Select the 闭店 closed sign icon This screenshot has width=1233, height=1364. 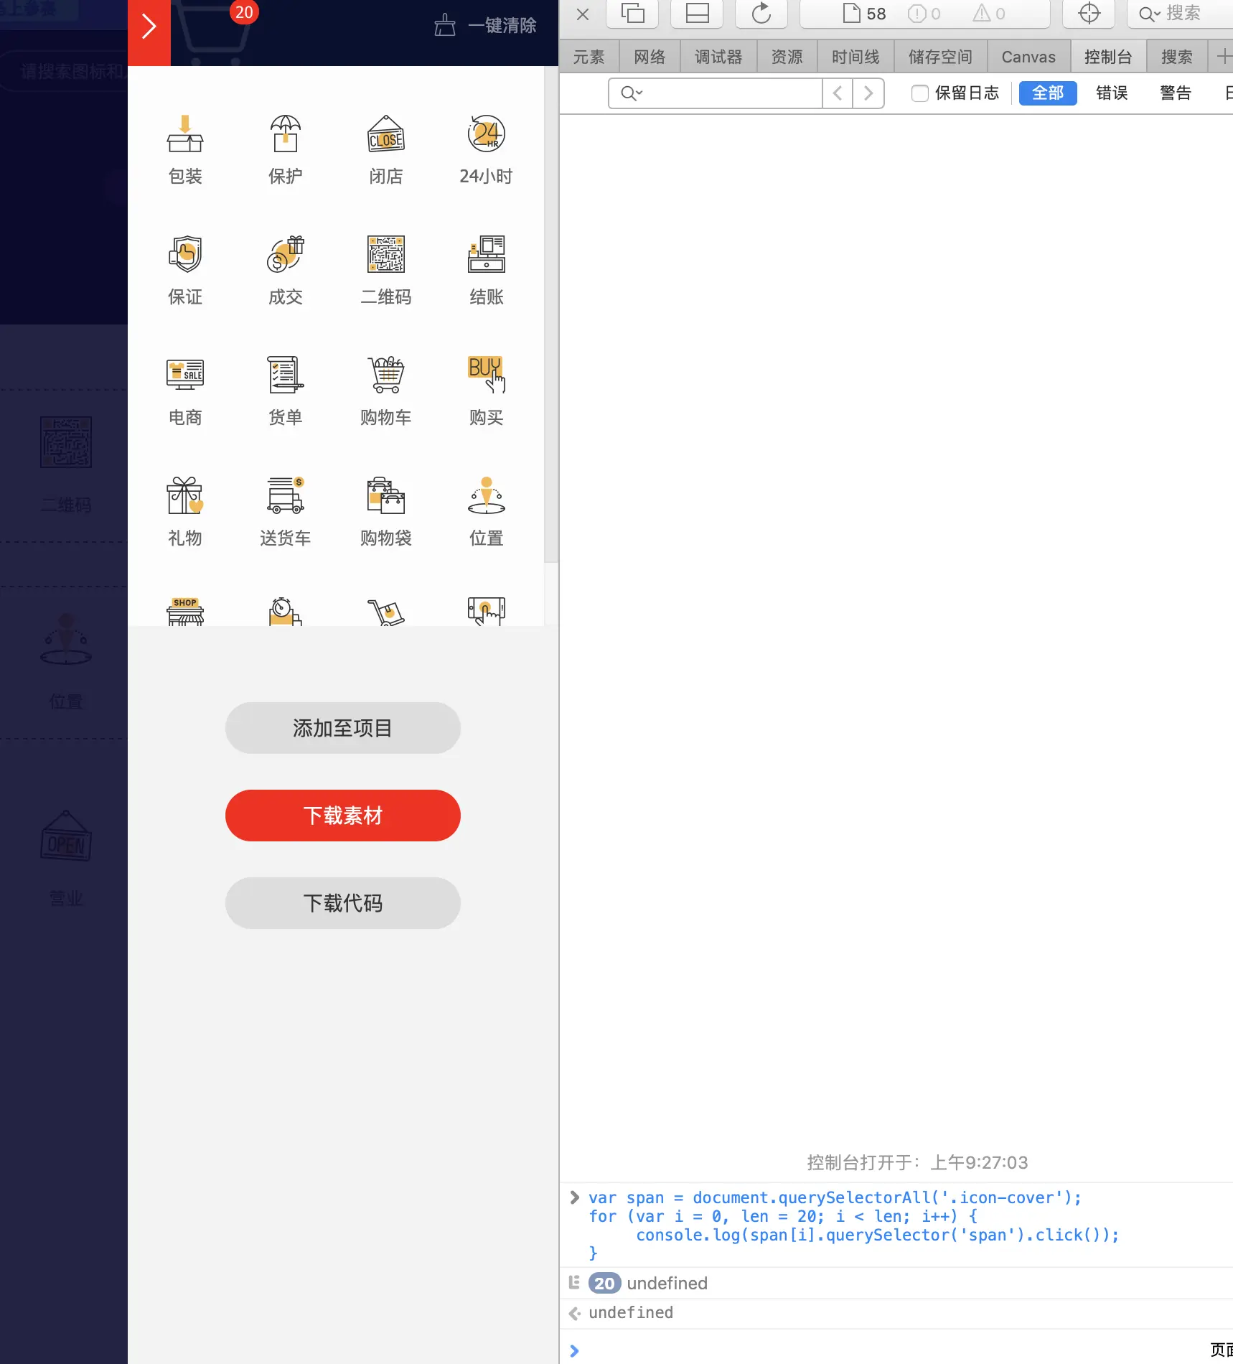(386, 134)
